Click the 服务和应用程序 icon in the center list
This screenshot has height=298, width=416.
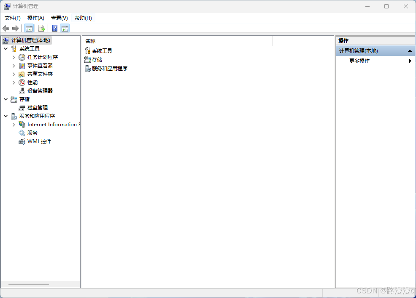pos(88,68)
